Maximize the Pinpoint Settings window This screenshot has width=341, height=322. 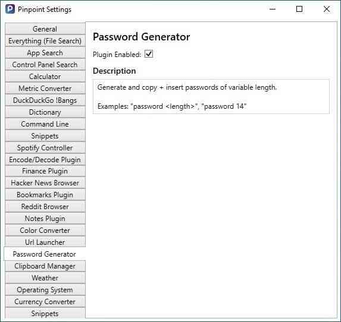[299, 9]
